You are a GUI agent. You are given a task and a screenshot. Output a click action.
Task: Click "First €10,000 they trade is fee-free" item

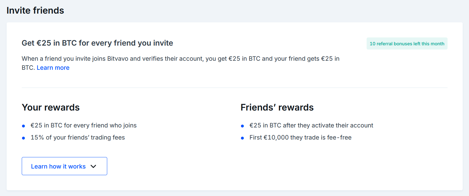coord(300,138)
